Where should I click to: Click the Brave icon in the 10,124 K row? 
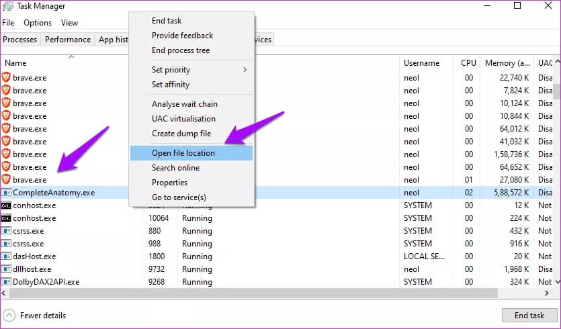6,103
